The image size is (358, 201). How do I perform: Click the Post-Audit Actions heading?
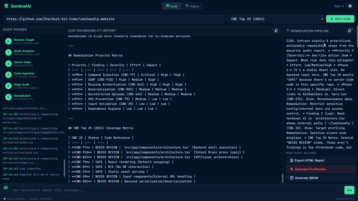pyautogui.click(x=301, y=153)
